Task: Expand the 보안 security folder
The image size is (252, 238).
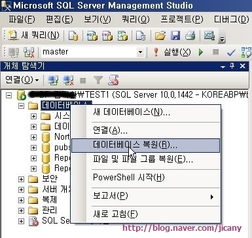Action: pos(21,179)
